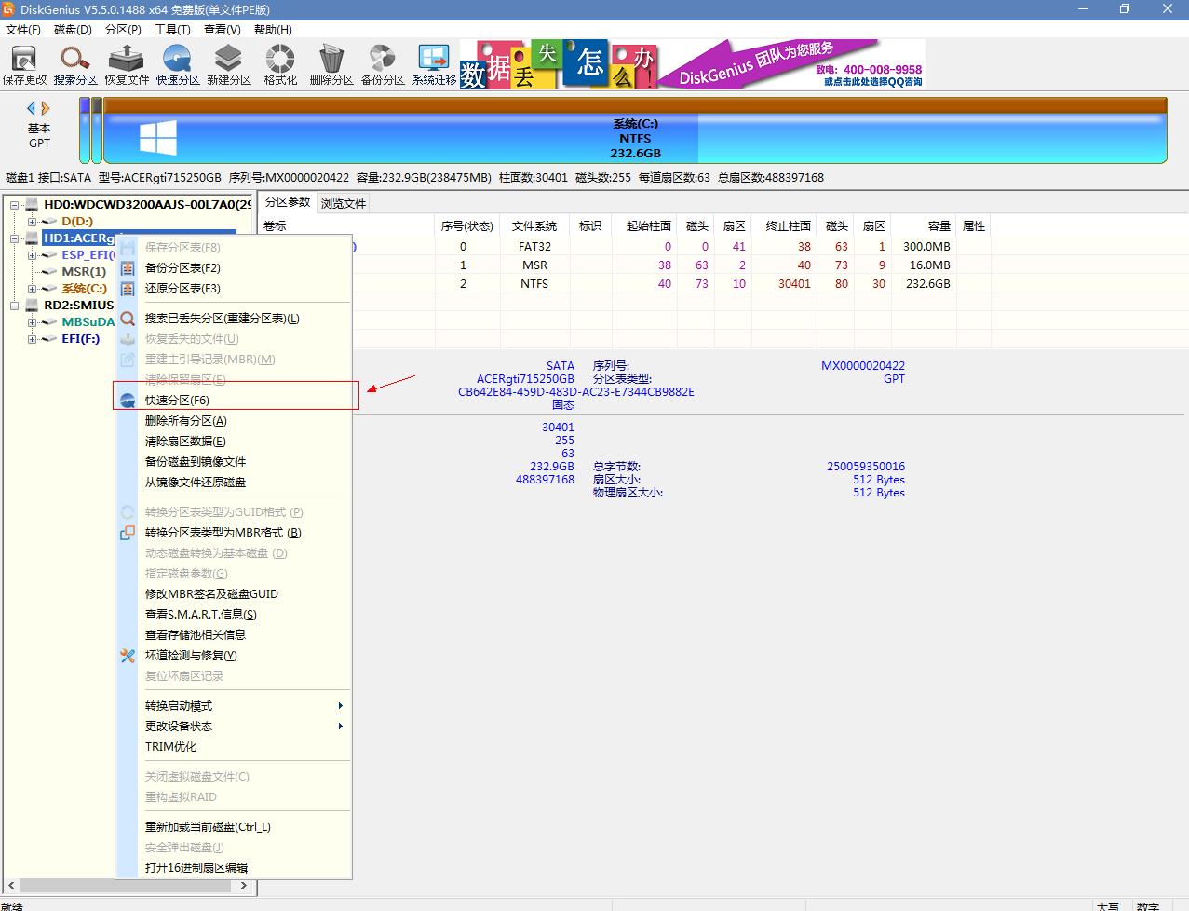Click the next disk arrow above 基本 GPT

click(x=46, y=108)
